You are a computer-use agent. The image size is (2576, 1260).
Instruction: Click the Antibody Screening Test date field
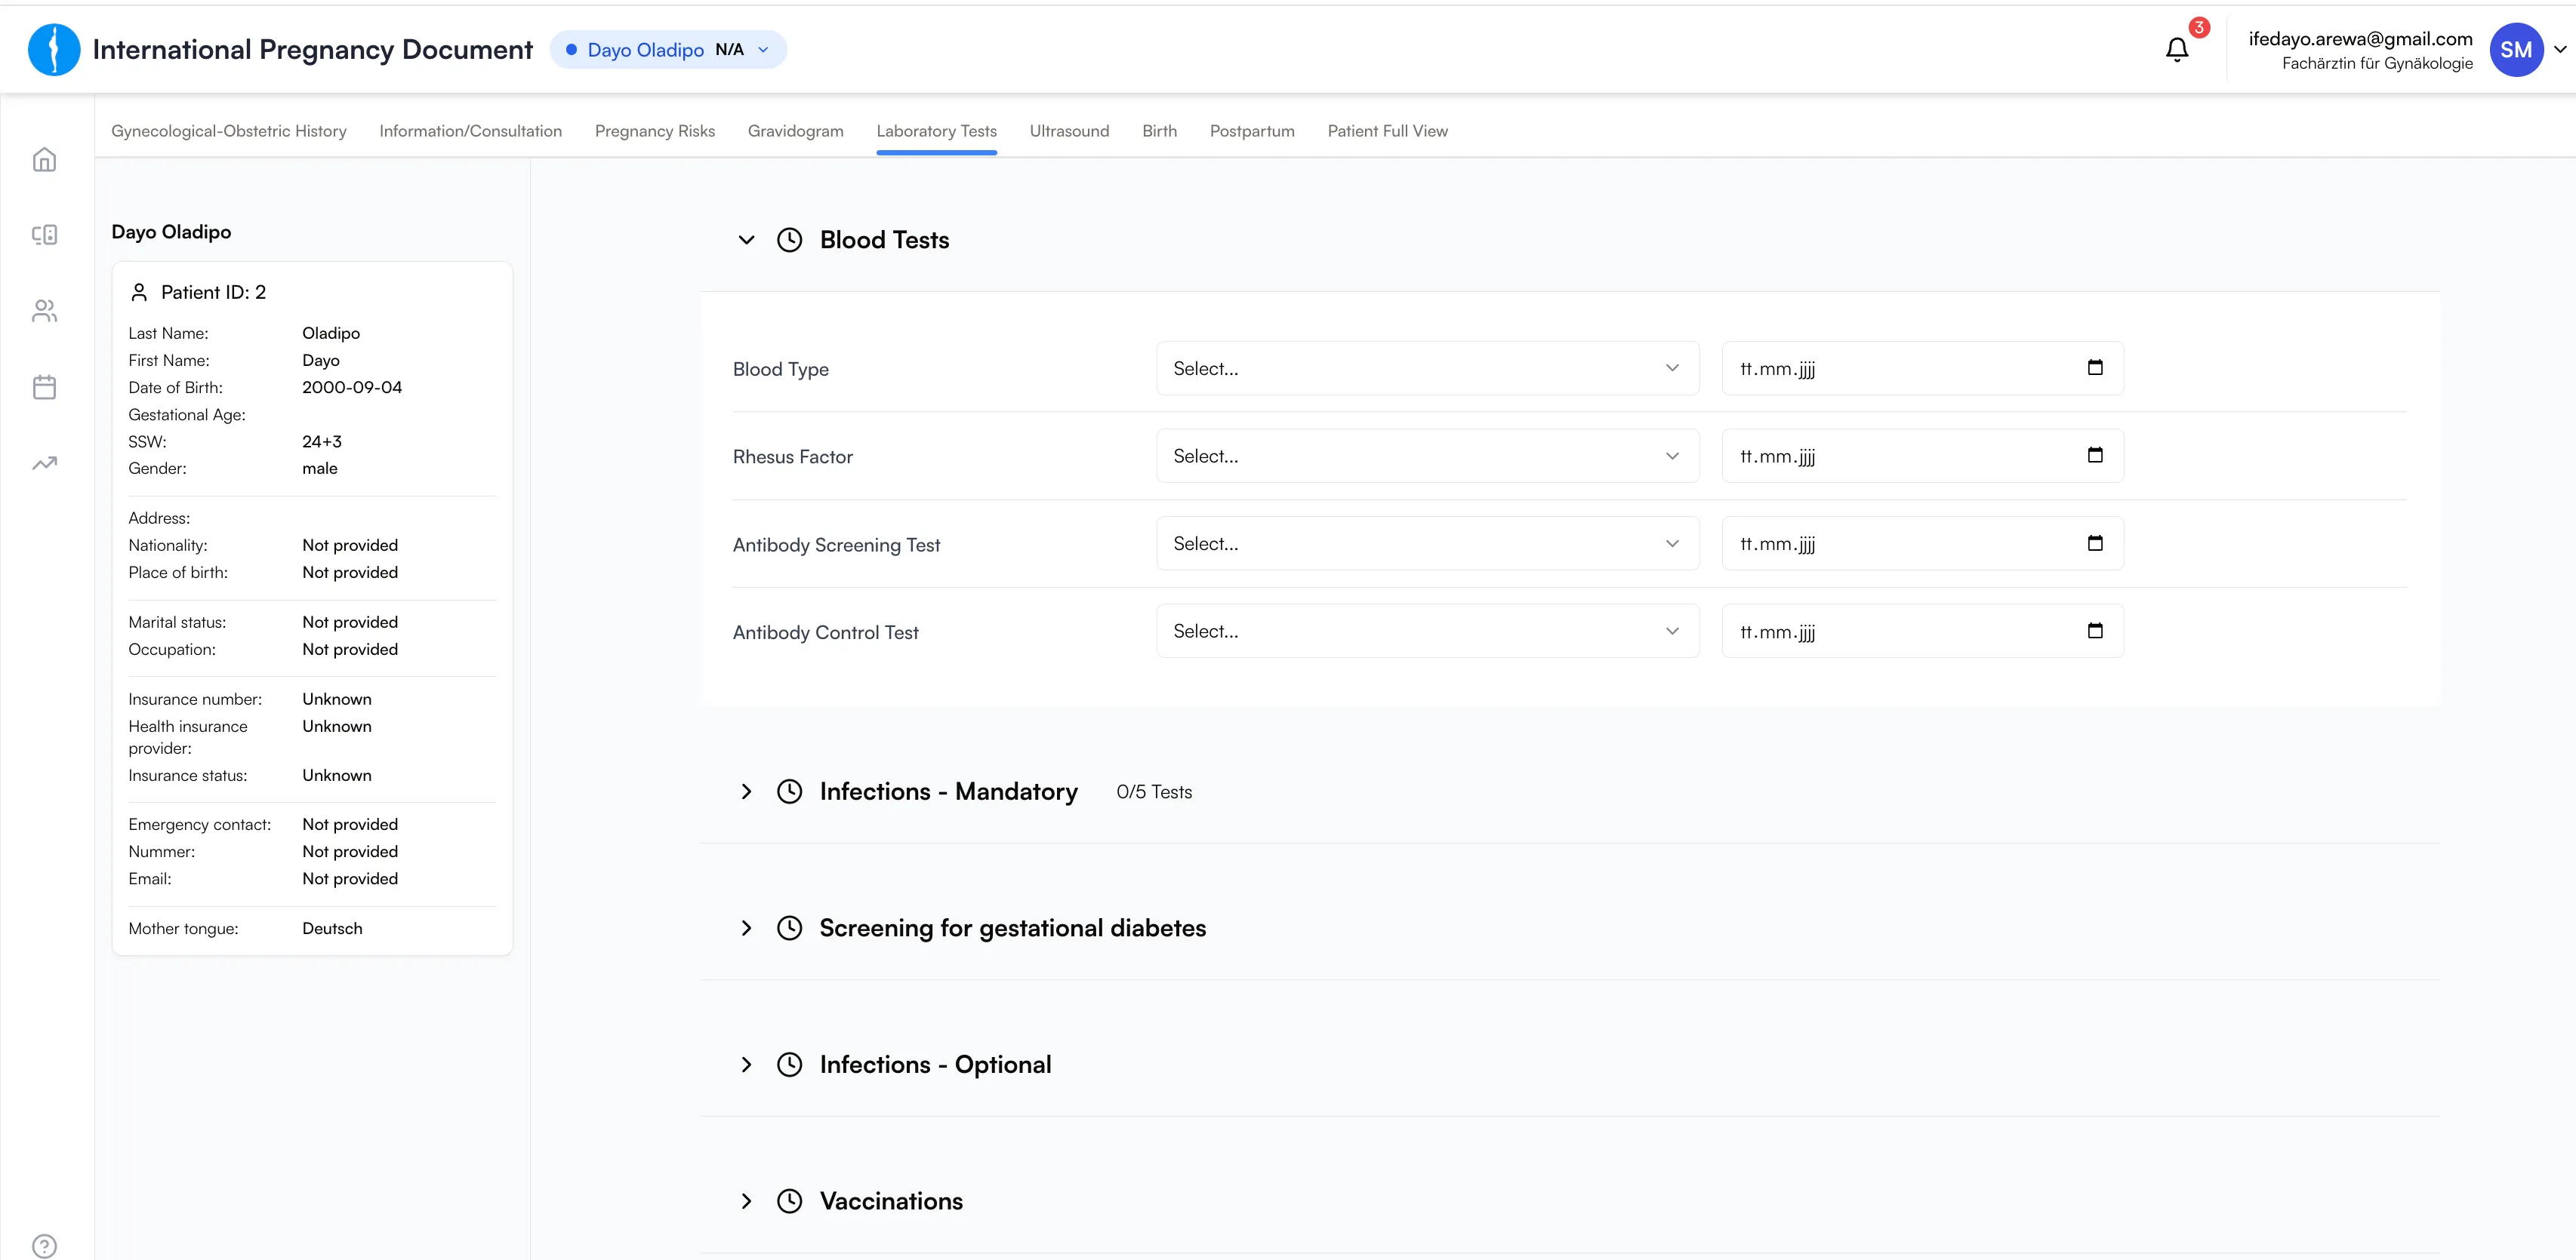tap(1900, 545)
